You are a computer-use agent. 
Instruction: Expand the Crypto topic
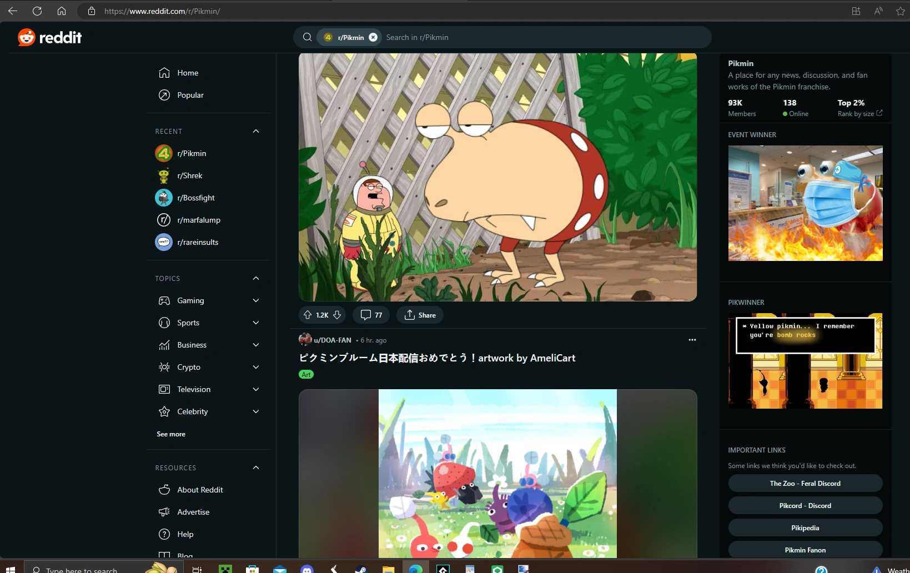[x=256, y=367]
